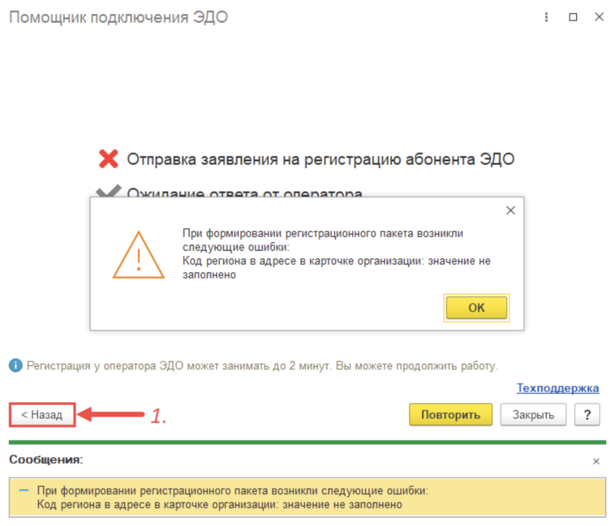Open the Техподдержка link

(558, 388)
